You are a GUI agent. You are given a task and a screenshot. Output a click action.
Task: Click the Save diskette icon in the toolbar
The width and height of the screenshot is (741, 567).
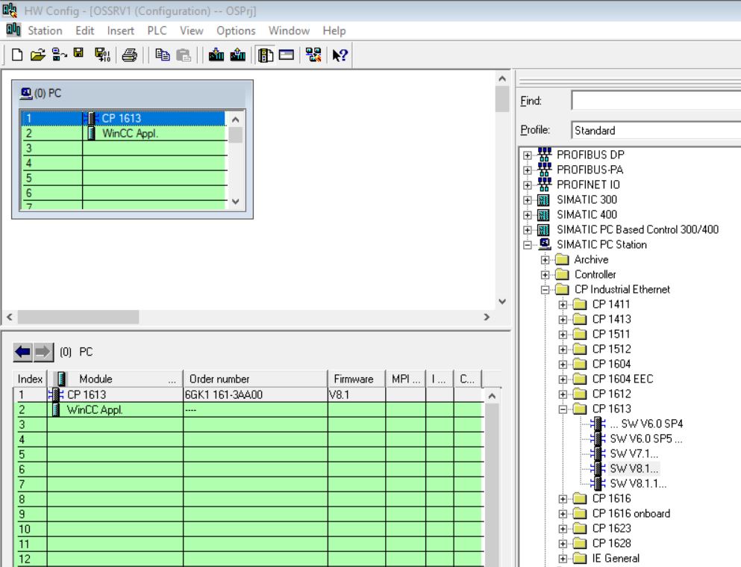tap(78, 53)
